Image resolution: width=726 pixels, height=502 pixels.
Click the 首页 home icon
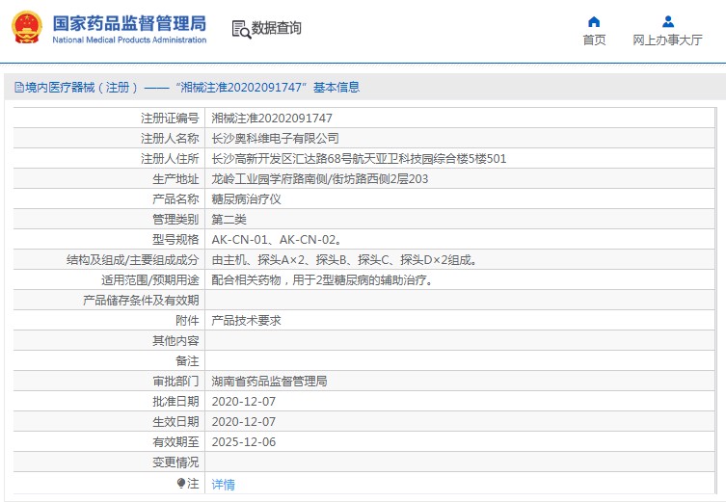point(594,22)
